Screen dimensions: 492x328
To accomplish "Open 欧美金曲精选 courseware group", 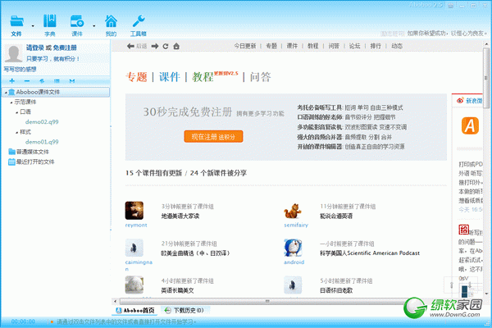I will coord(195,253).
